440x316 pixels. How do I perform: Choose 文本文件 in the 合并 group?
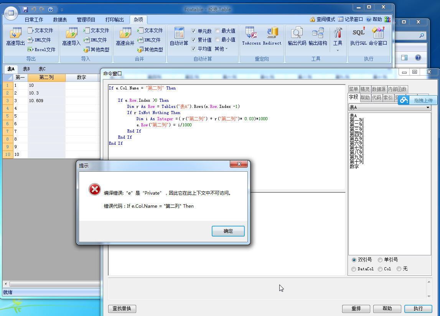click(x=150, y=30)
